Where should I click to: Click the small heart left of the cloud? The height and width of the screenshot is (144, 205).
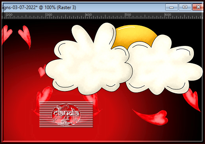[42, 71]
